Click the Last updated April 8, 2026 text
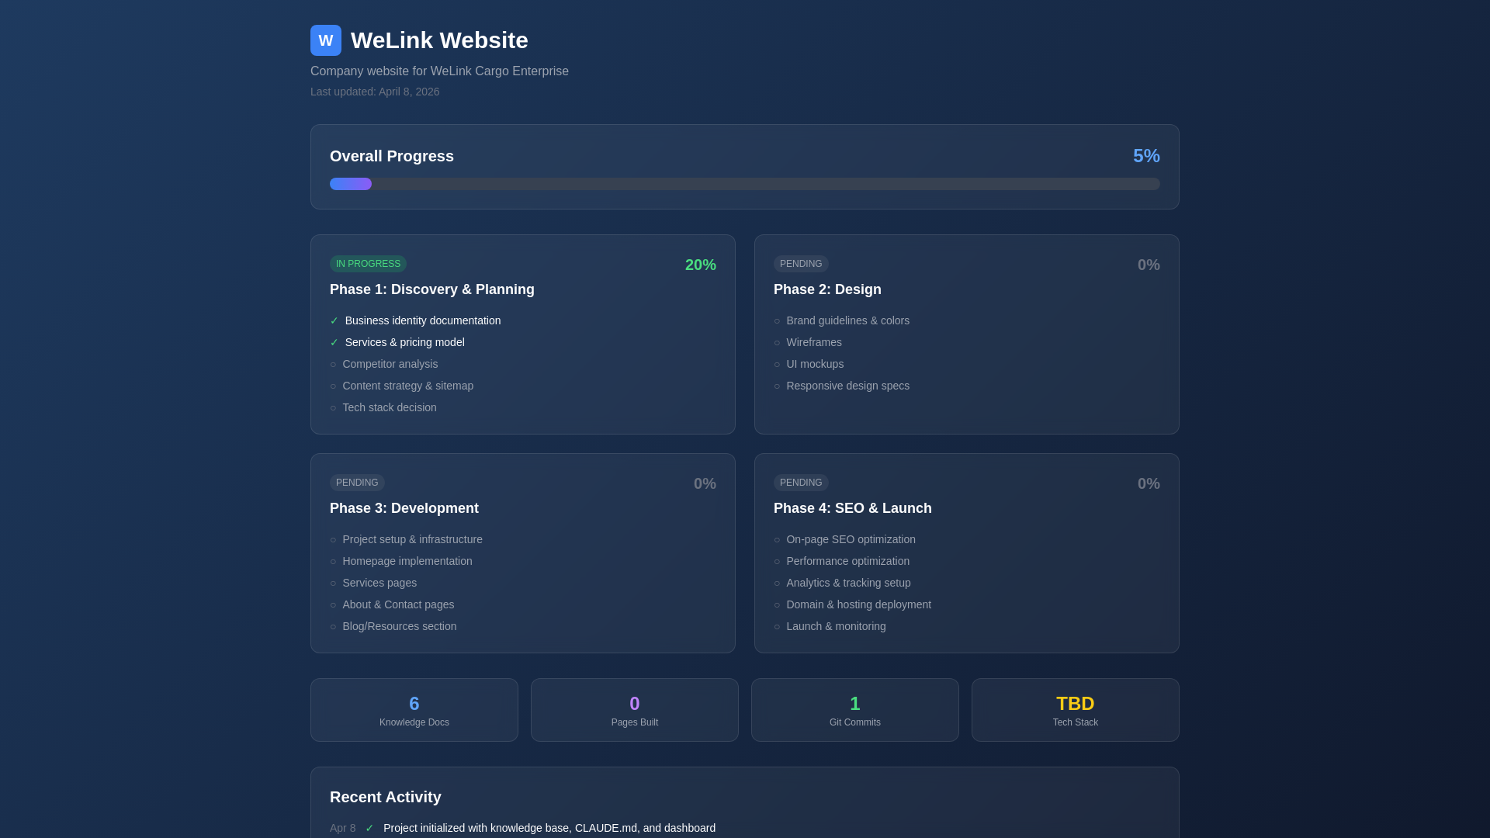The width and height of the screenshot is (1490, 838). click(x=375, y=92)
